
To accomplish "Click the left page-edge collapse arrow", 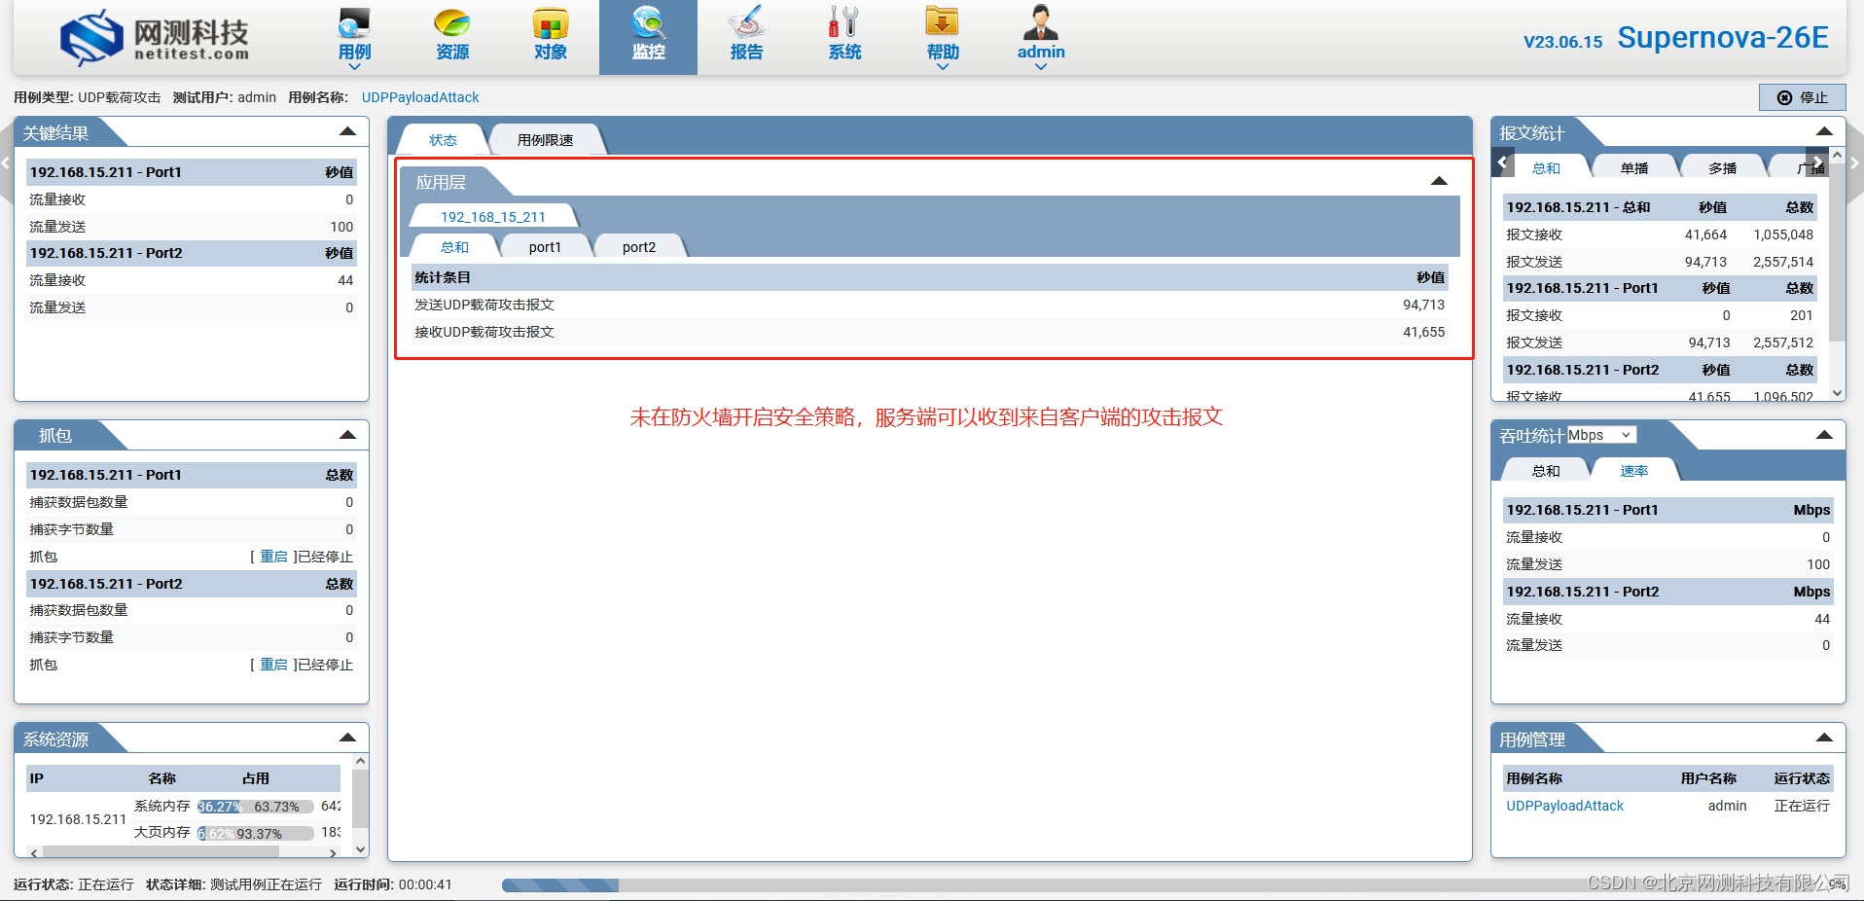I will 6,162.
